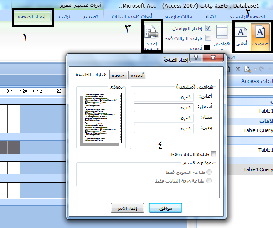Check طباعة البيانات فقط in the dialog
Viewport: 273px width, 228px height.
point(213,154)
